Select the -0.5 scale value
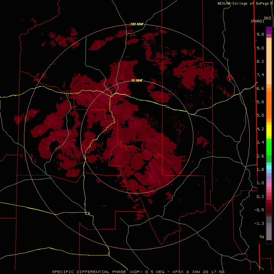Image resolution: width=274 pixels, height=274 pixels. (x=259, y=210)
